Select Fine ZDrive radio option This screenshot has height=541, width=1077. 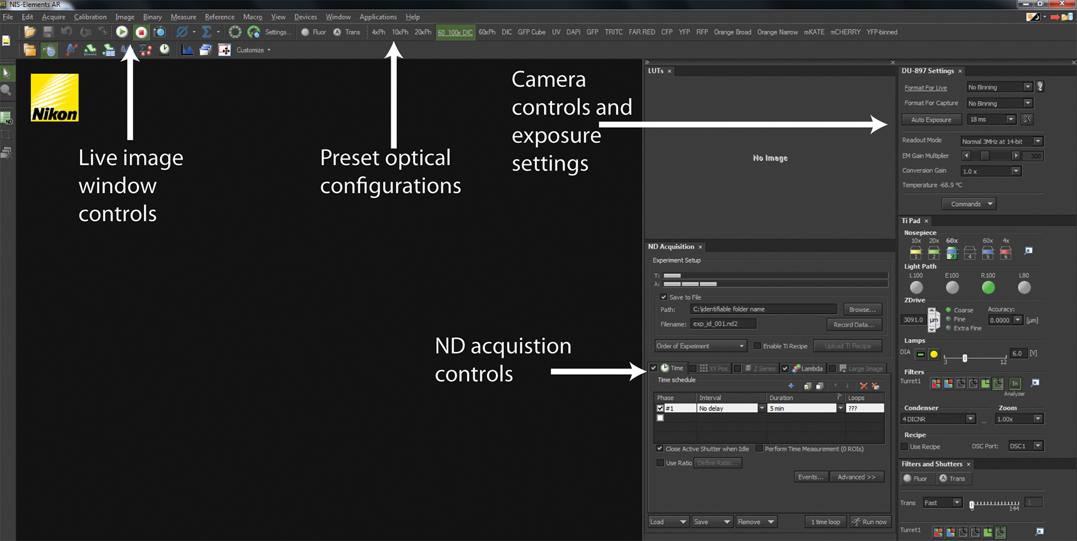pyautogui.click(x=949, y=319)
